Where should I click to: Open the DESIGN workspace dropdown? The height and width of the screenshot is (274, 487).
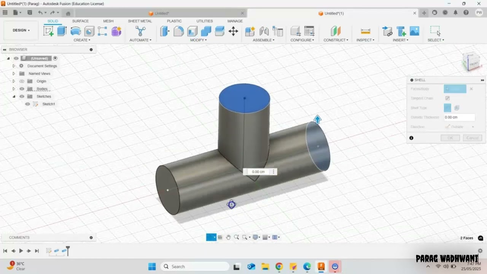21,30
